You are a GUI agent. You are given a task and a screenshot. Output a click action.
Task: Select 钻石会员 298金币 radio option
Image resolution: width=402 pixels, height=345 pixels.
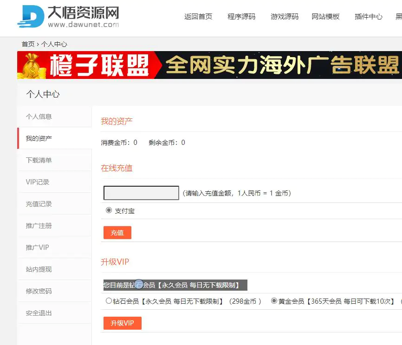[x=109, y=300]
